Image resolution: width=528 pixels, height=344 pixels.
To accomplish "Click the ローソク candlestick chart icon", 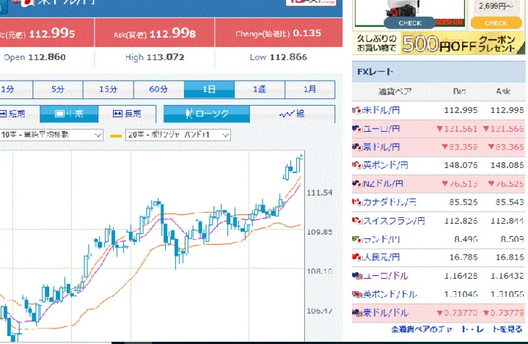I will tap(189, 114).
